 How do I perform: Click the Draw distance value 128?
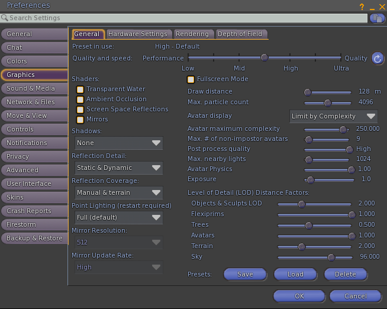pyautogui.click(x=364, y=92)
